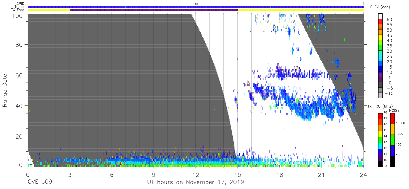Screen dimensions: 409x189
Task: Click the '9' tick on UT hours axis
Action: click(x=154, y=174)
